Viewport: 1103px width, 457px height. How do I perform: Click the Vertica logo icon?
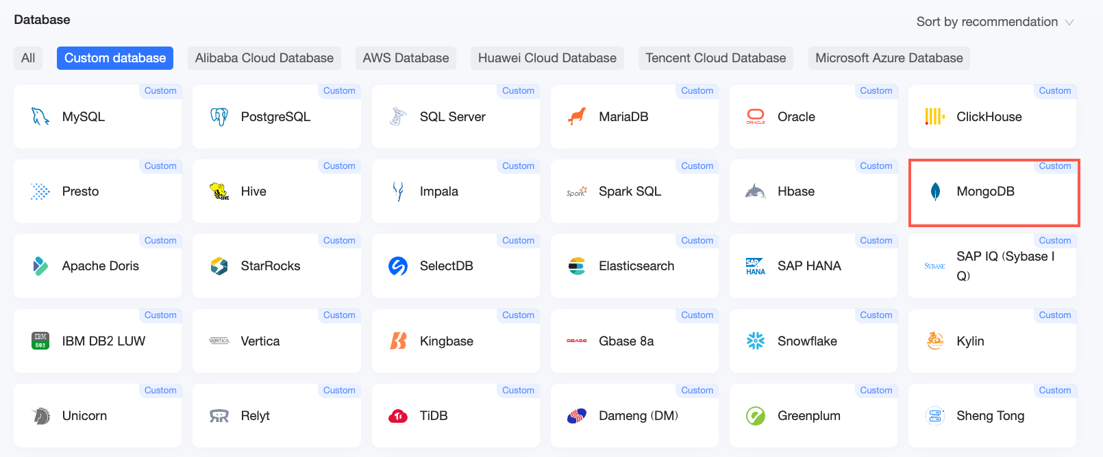tap(219, 341)
